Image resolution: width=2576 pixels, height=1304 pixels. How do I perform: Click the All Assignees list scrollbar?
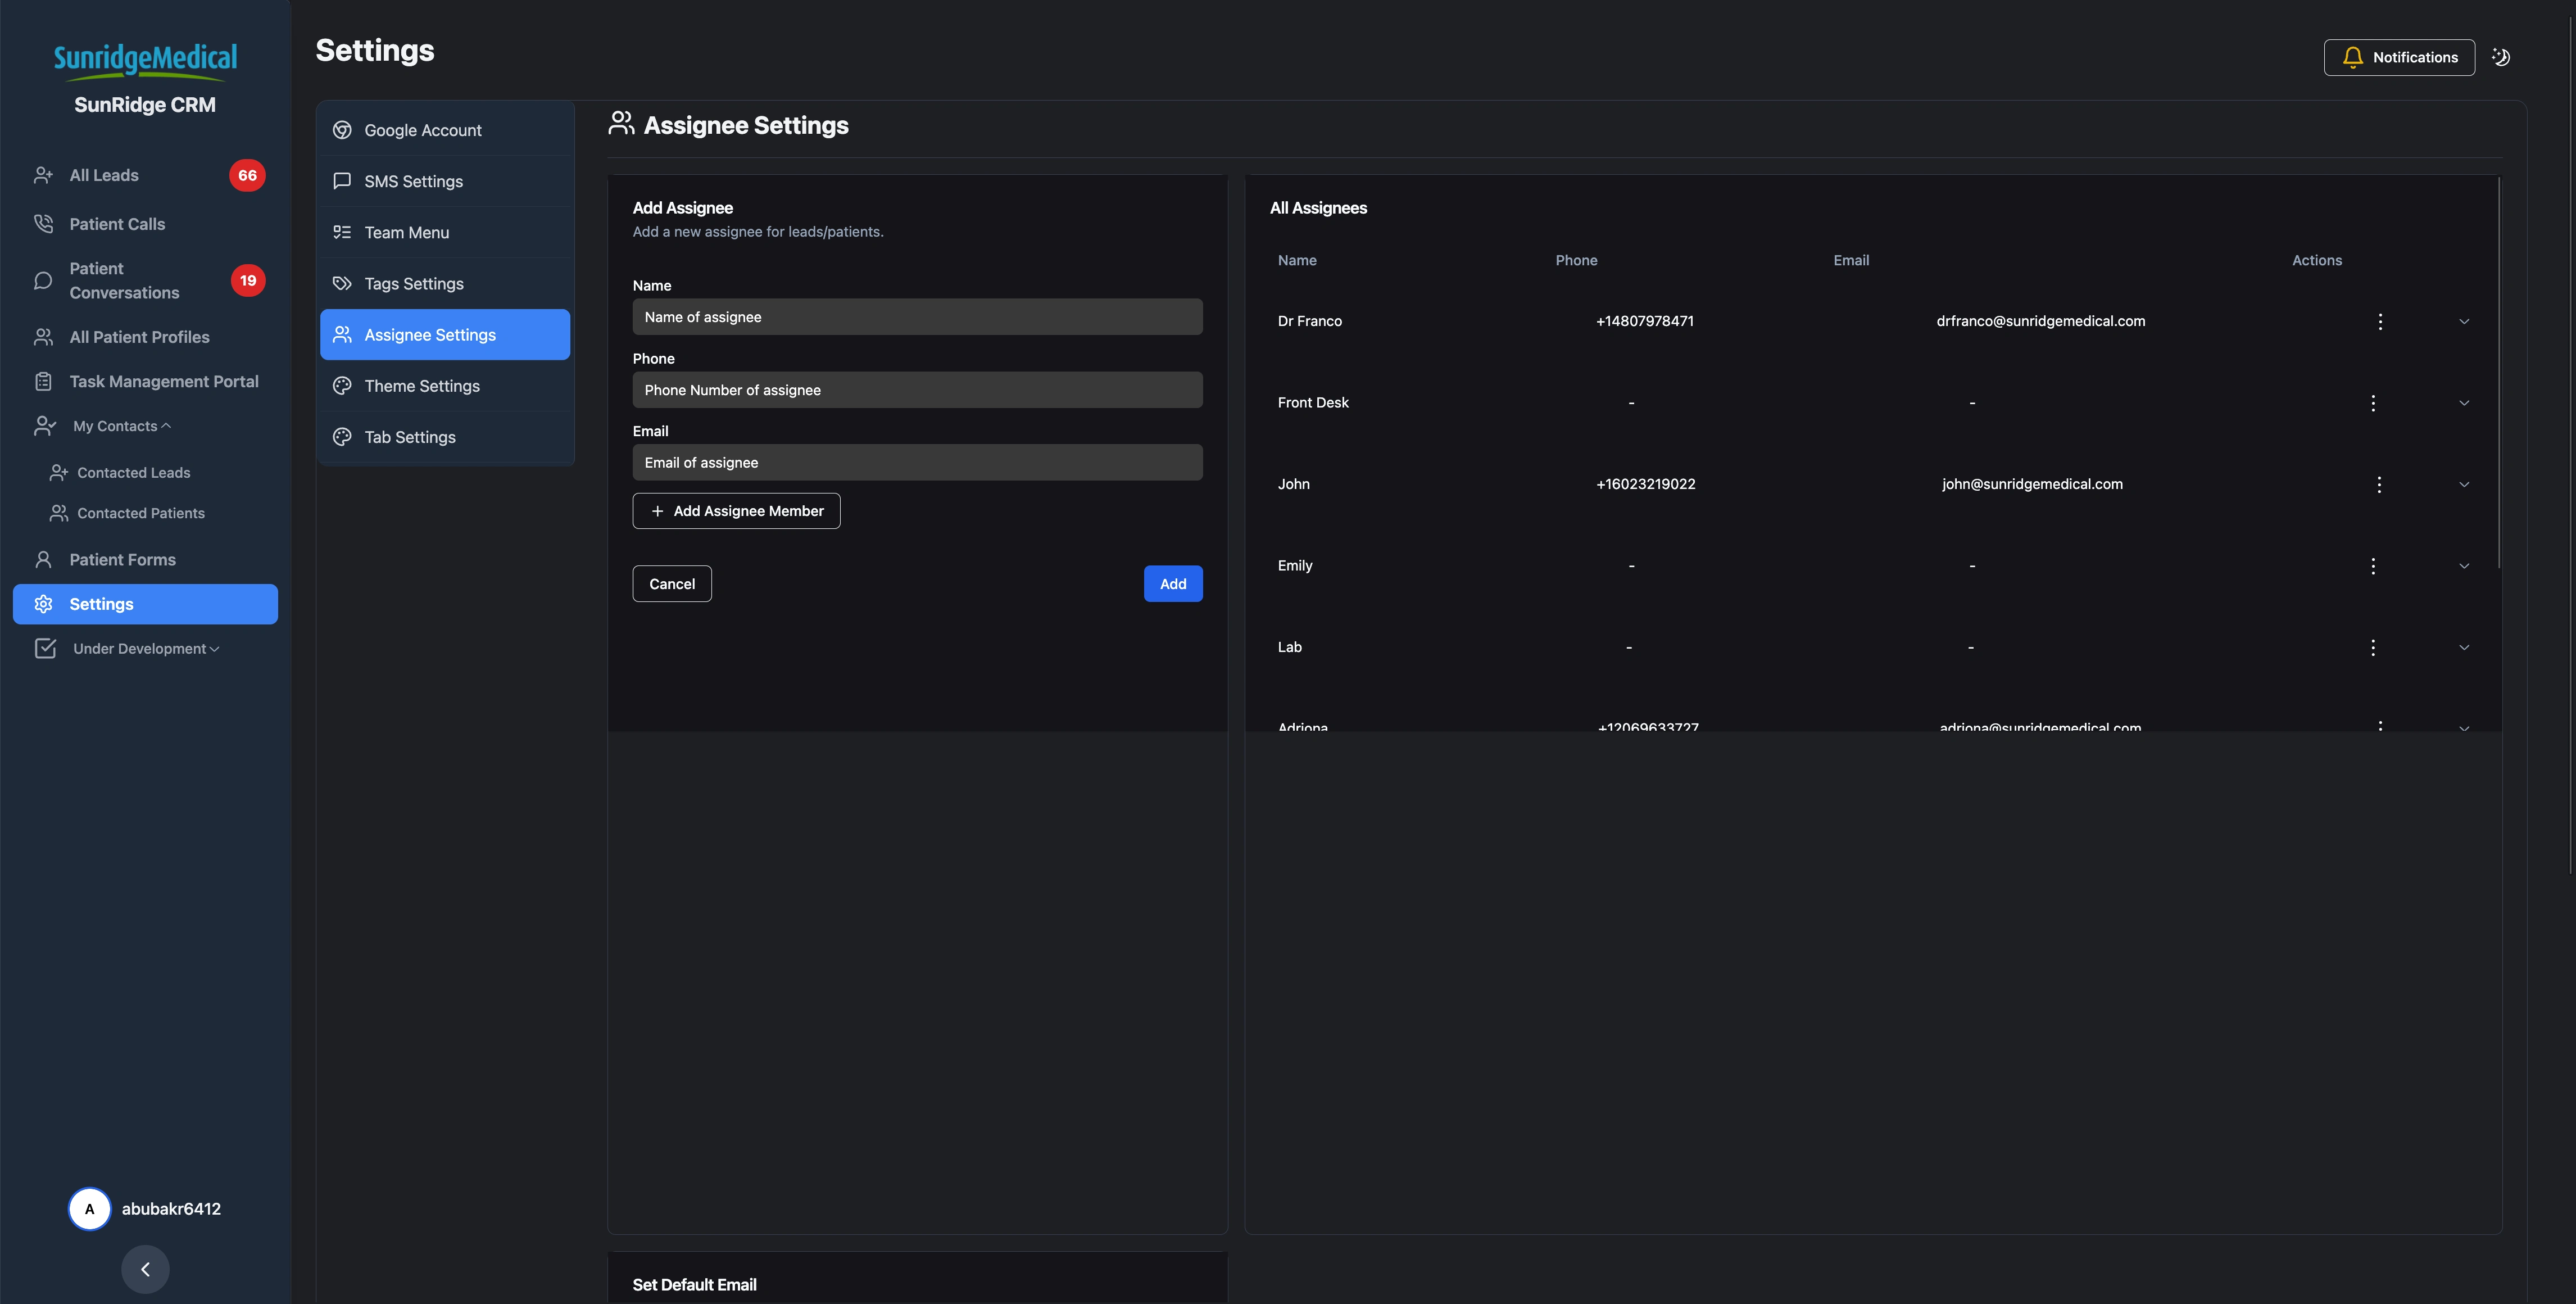[2498, 372]
